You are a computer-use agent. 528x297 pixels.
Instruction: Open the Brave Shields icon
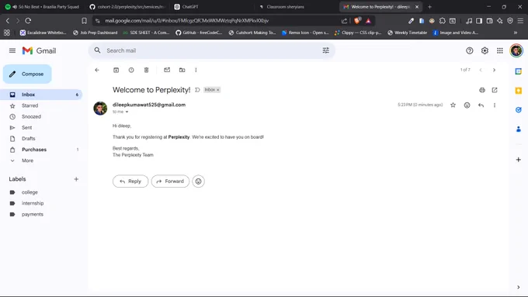[357, 20]
